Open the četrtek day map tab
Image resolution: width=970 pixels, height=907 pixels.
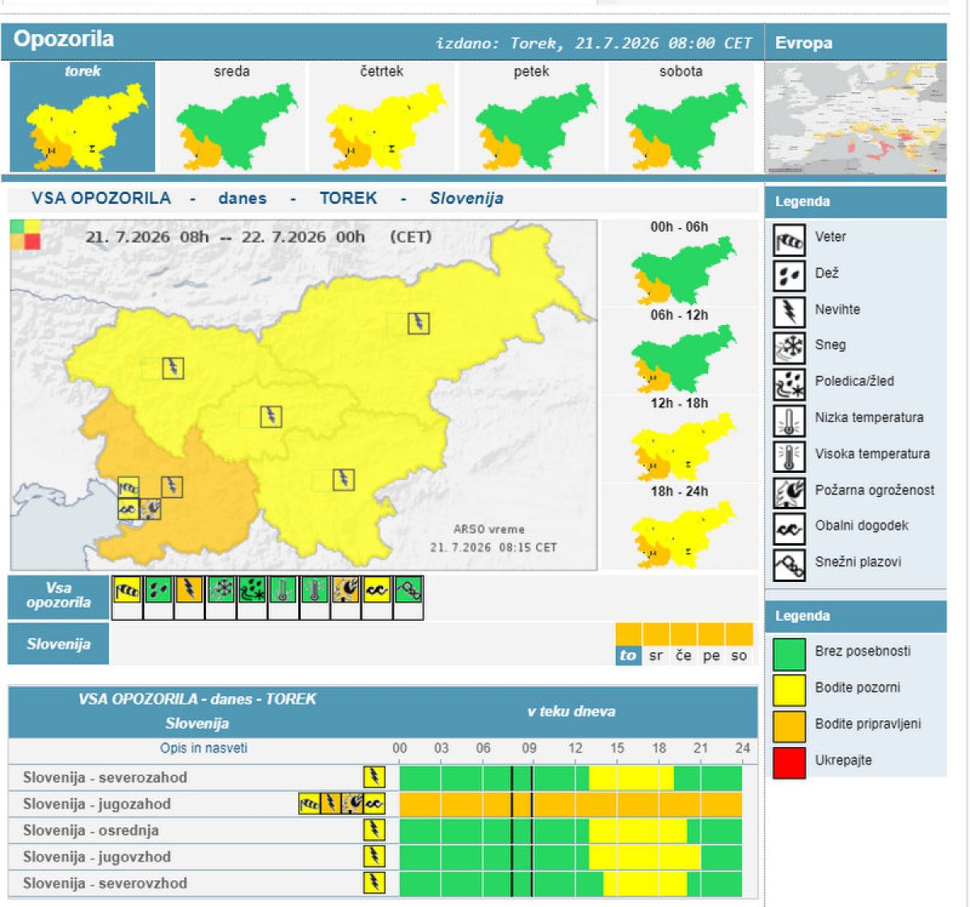coord(382,116)
